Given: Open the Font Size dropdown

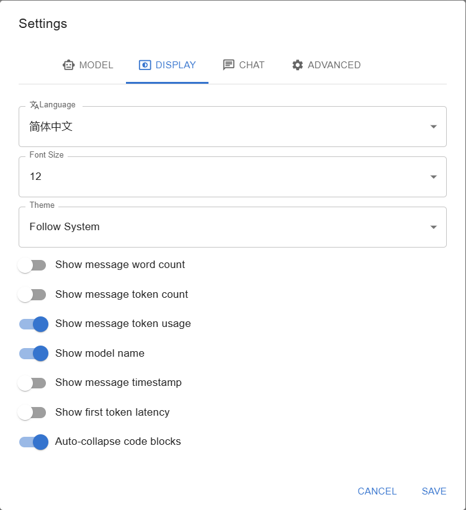Looking at the screenshot, I should point(233,176).
